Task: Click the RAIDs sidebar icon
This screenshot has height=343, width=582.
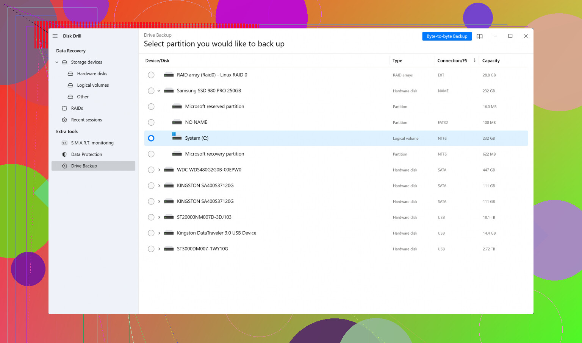Action: [x=64, y=108]
